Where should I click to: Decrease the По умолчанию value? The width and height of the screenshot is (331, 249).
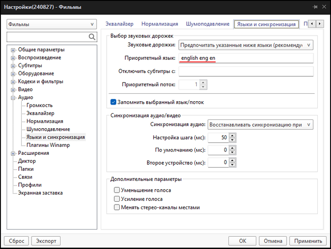click(x=232, y=152)
